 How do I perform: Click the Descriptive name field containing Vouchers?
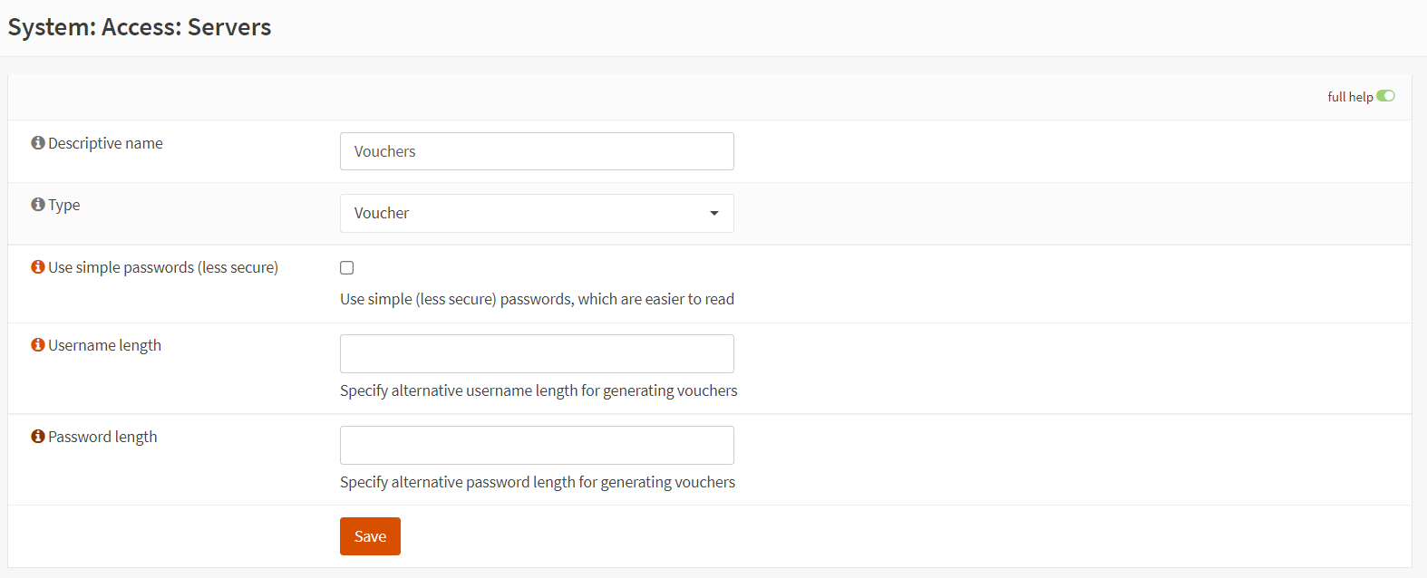click(x=537, y=151)
